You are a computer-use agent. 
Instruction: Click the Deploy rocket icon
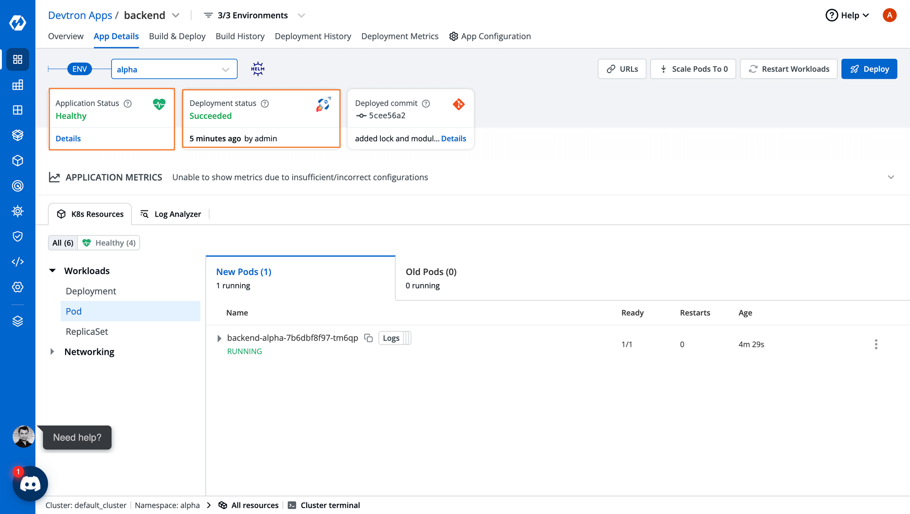[x=854, y=69]
